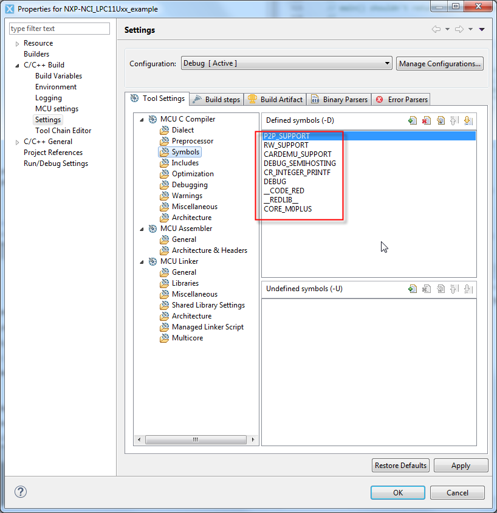Select the RW_SUPPORT symbol
Viewport: 497px width, 513px height.
[286, 145]
